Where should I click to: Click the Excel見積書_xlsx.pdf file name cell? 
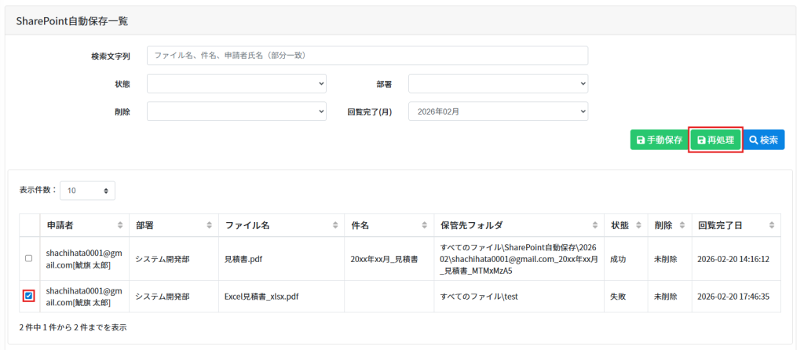click(261, 297)
